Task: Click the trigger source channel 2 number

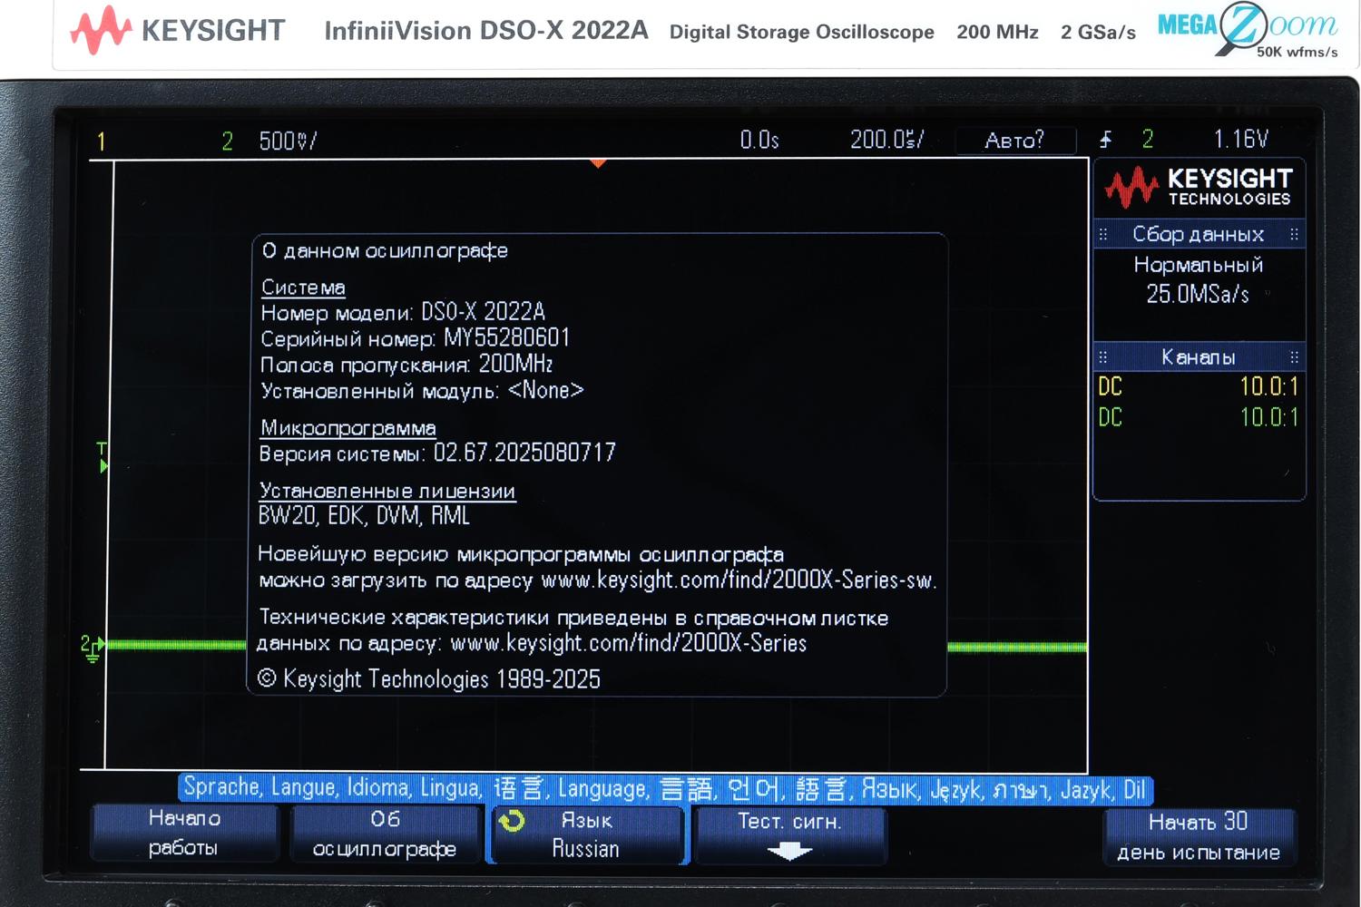Action: click(1148, 139)
